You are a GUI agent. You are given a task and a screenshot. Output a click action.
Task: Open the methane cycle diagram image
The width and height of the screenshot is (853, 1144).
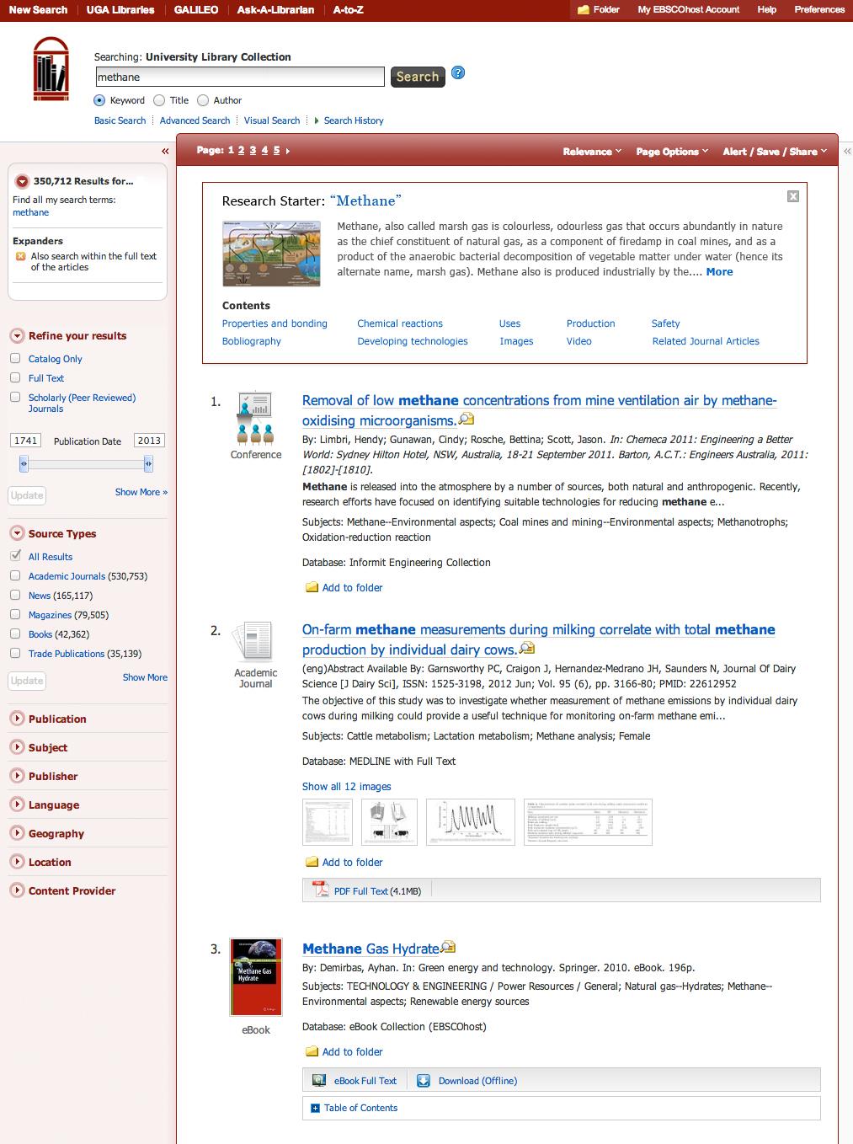(271, 254)
